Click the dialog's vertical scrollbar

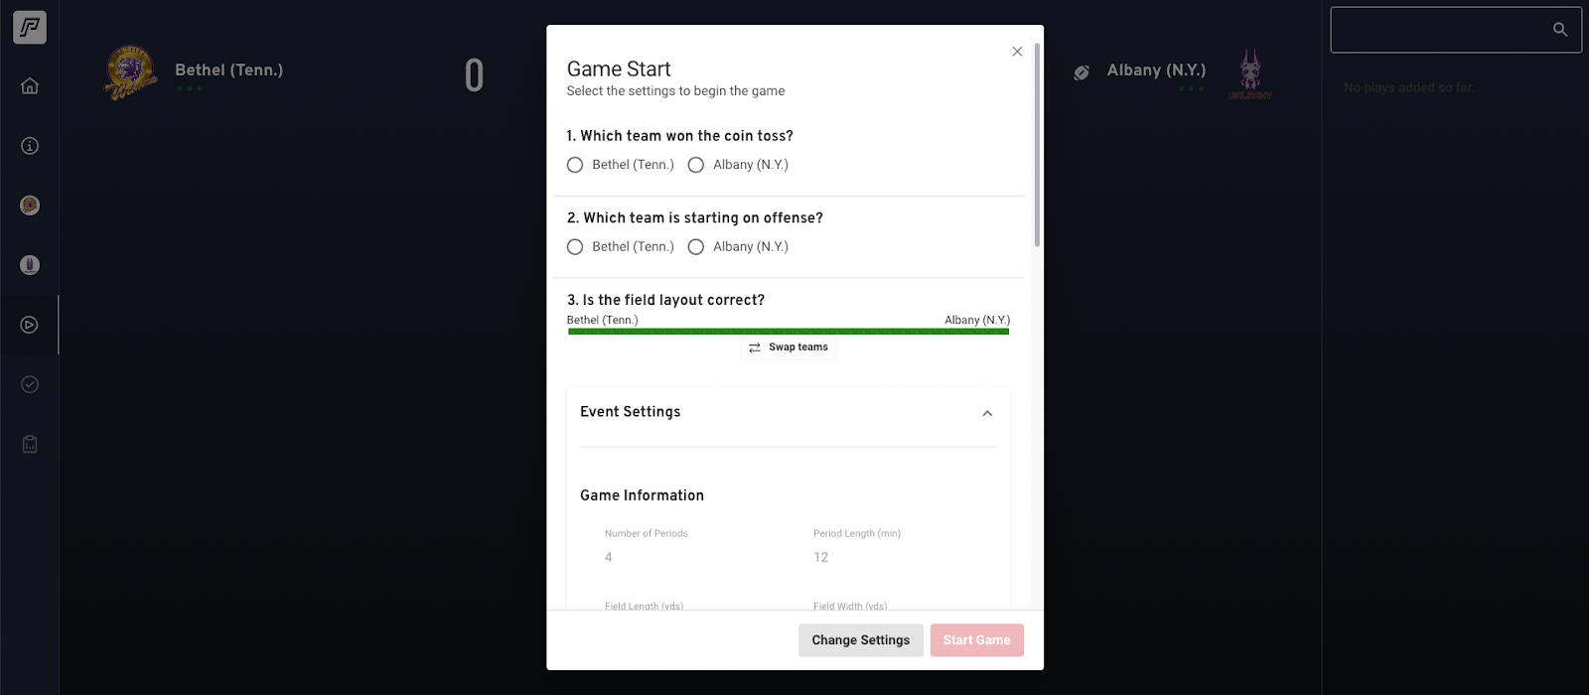coord(1037,145)
